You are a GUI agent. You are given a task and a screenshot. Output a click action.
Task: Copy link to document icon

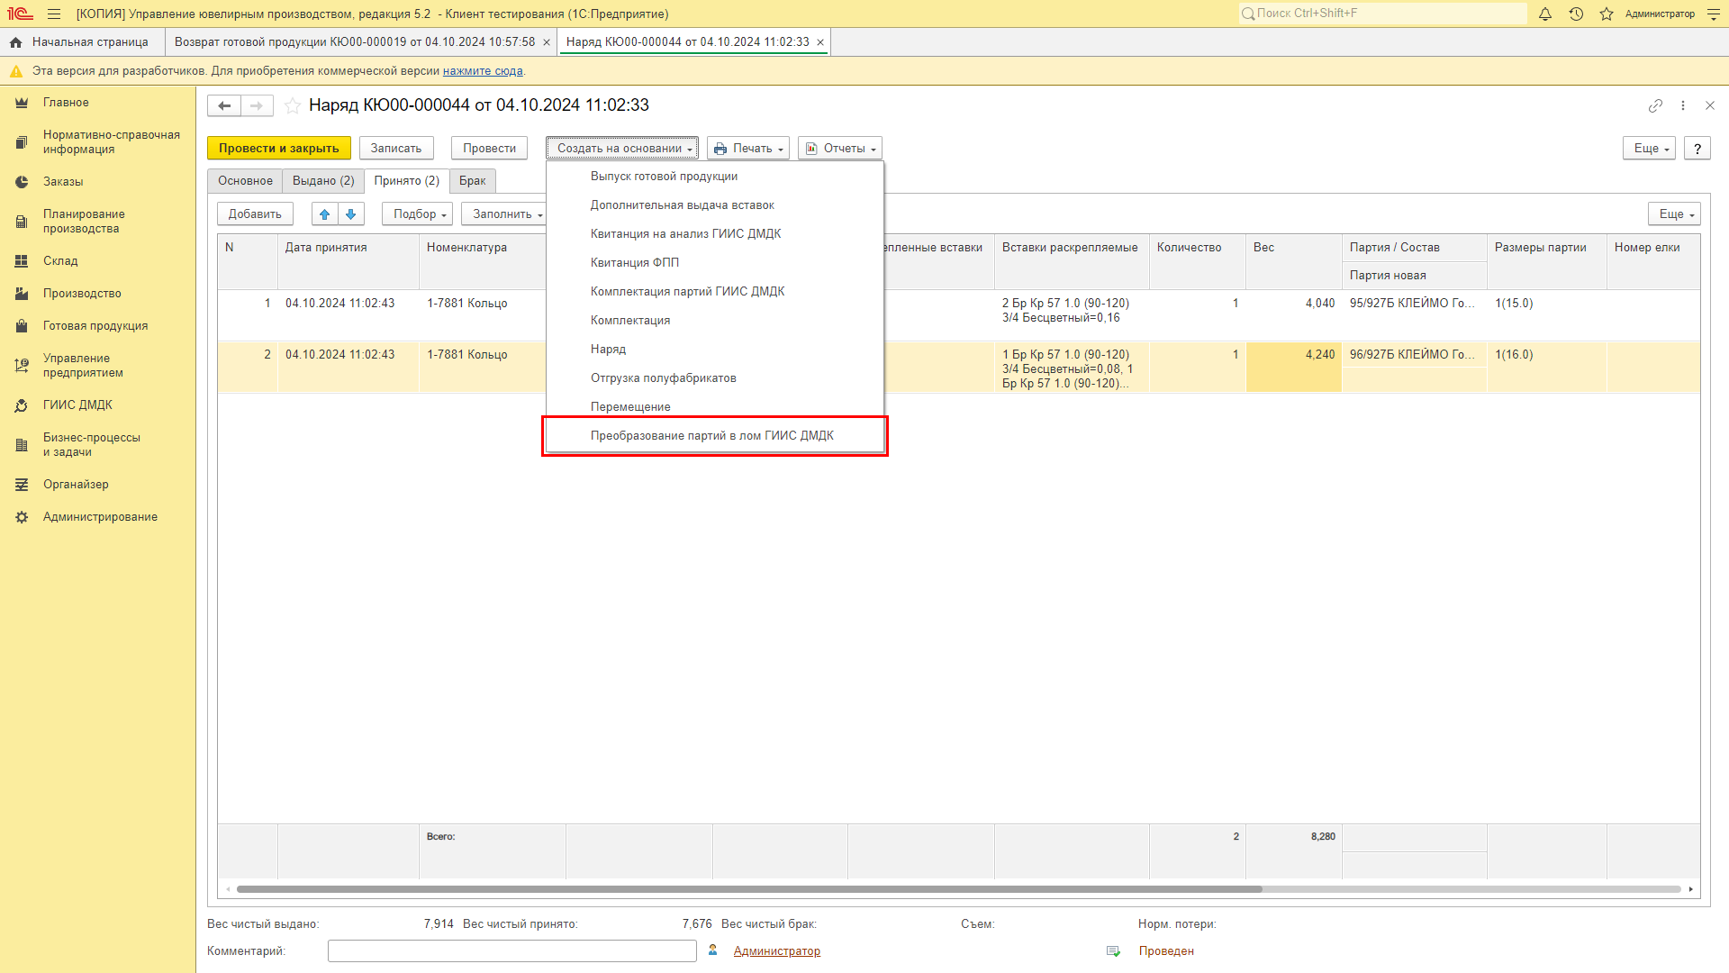click(1655, 105)
